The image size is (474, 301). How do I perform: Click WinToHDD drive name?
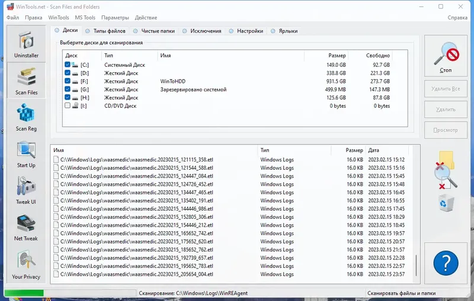point(173,82)
